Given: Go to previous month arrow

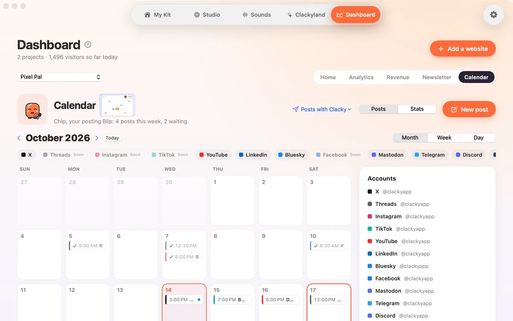Looking at the screenshot, I should click(19, 138).
